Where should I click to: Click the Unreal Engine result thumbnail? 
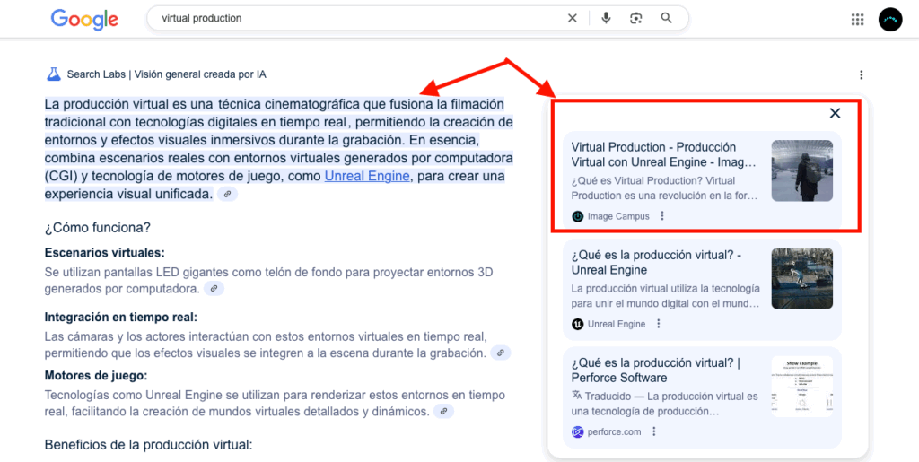[x=801, y=278]
